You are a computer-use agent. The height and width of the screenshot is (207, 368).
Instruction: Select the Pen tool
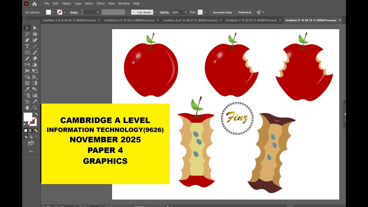click(x=27, y=40)
